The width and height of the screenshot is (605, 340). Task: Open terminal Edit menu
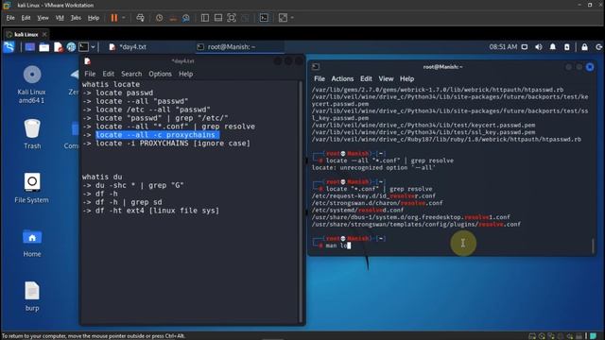pos(366,78)
